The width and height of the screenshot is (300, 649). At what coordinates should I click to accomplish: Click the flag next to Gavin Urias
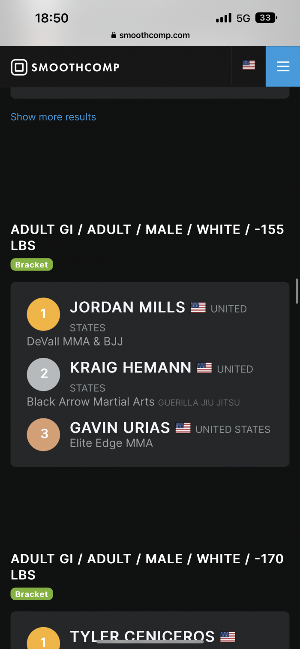pos(183,428)
